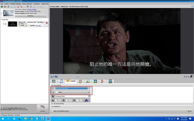The height and width of the screenshot is (121, 194).
Task: Expand the Titleset #1 tree node
Action: (x=4, y=24)
